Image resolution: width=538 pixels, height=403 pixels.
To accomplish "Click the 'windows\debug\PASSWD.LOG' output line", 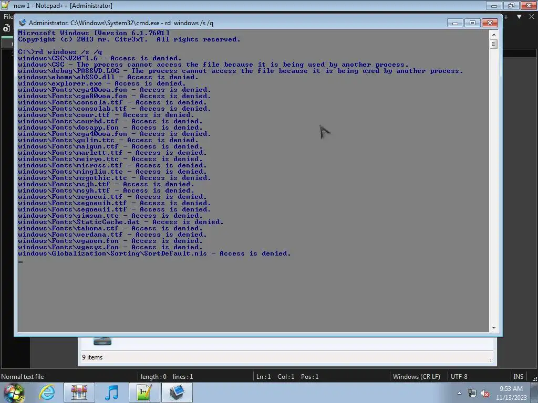I will coord(241,71).
